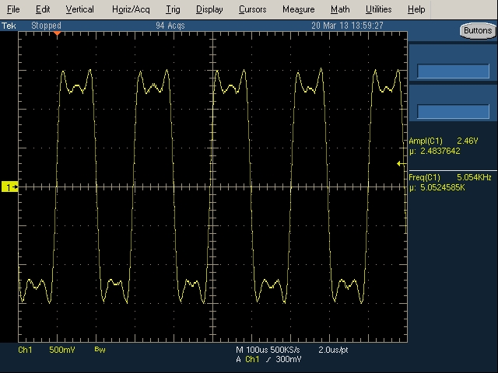Click the M 100us timebase readout
The width and height of the screenshot is (498, 373).
(x=252, y=350)
